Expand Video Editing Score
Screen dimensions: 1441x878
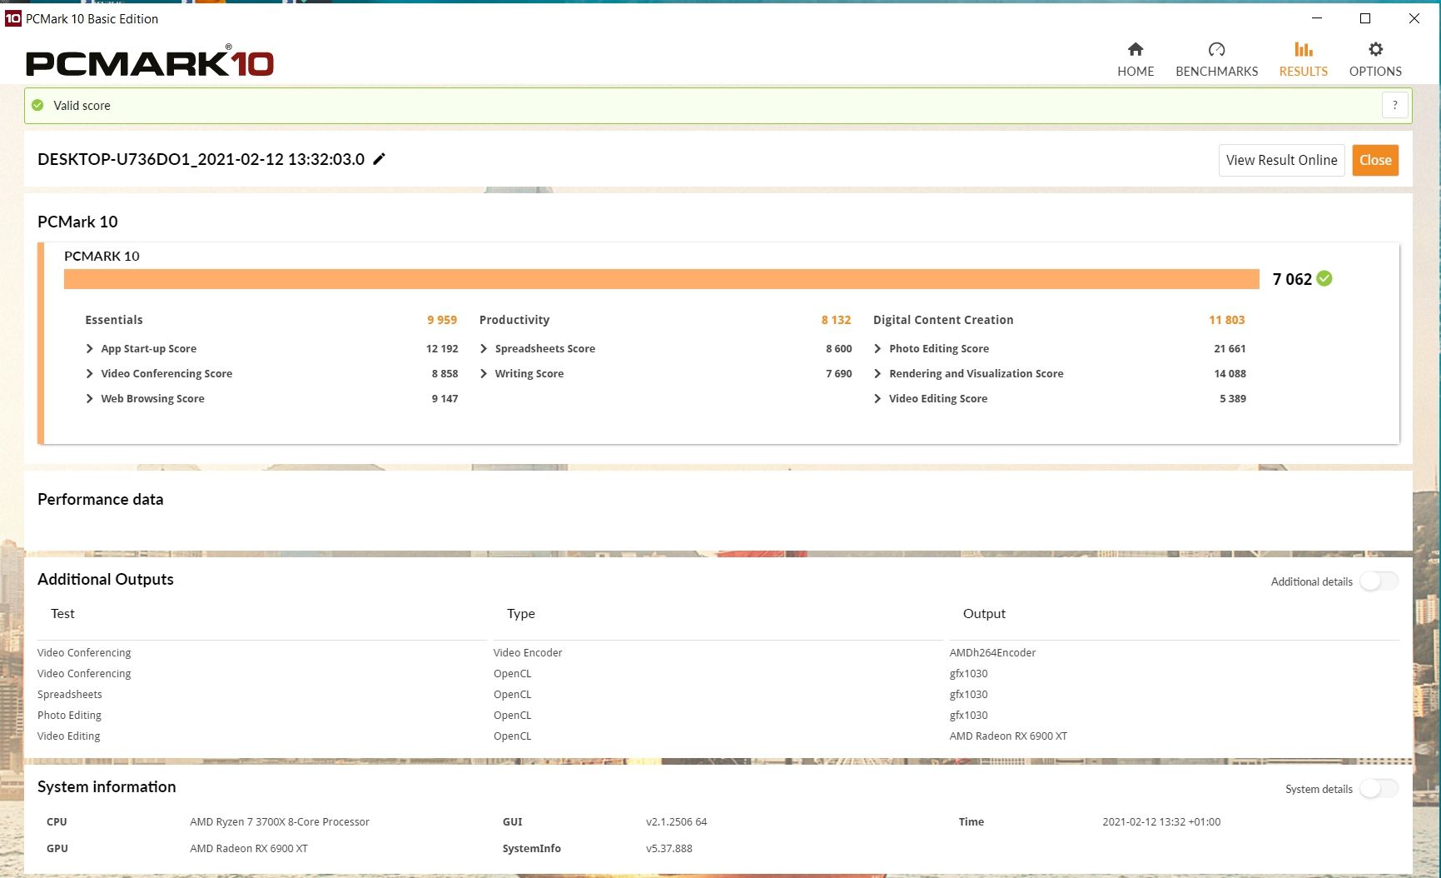click(877, 398)
